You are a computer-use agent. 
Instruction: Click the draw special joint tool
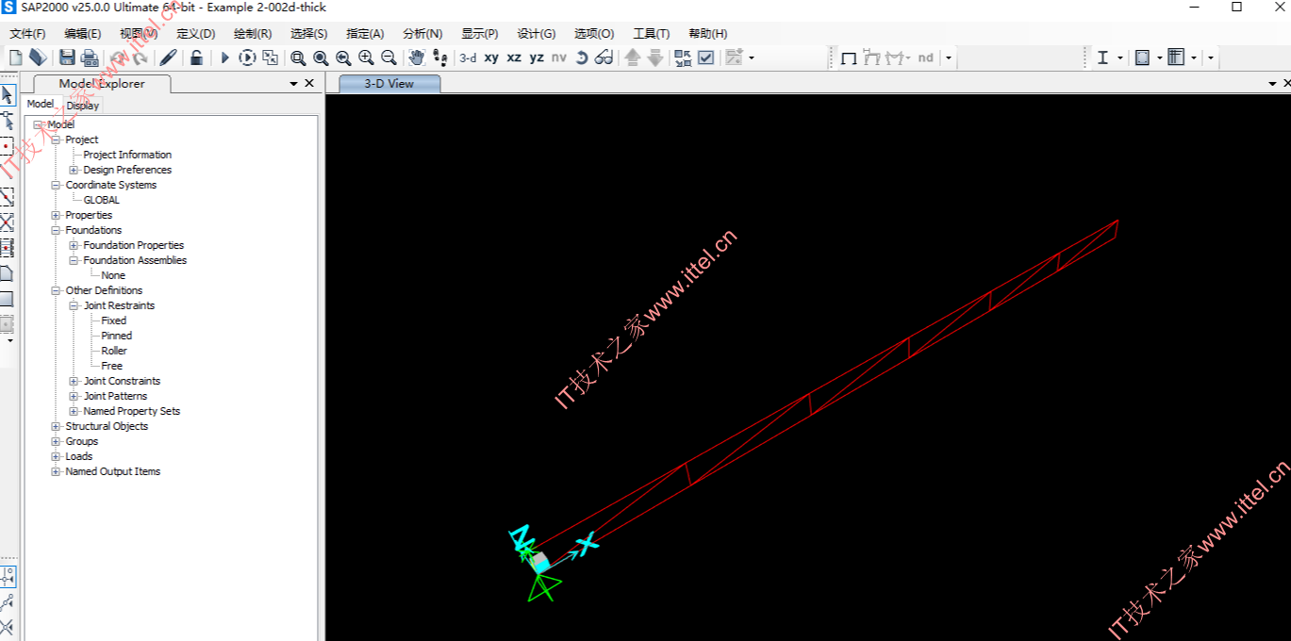pyautogui.click(x=8, y=147)
